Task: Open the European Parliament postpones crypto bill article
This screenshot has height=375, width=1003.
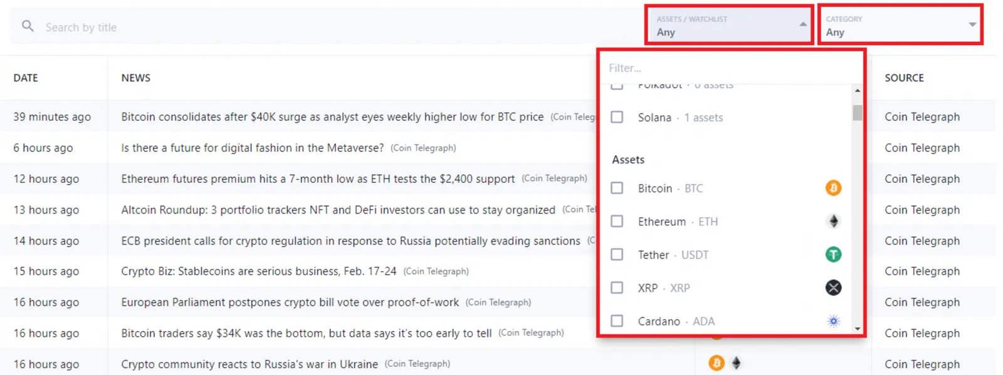Action: (290, 302)
